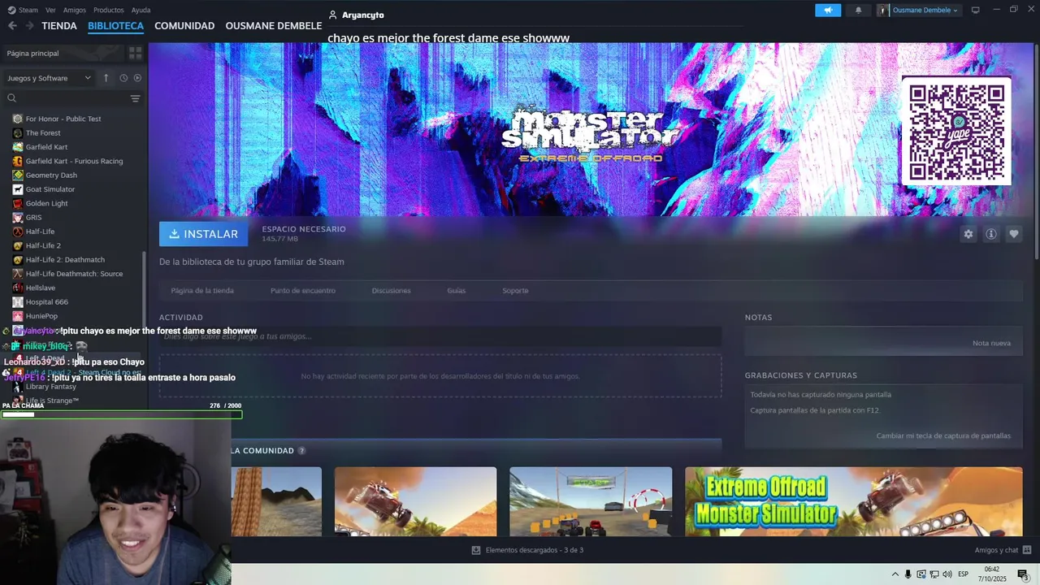The image size is (1040, 585).
Task: Go back with the left arrow
Action: pyautogui.click(x=12, y=26)
